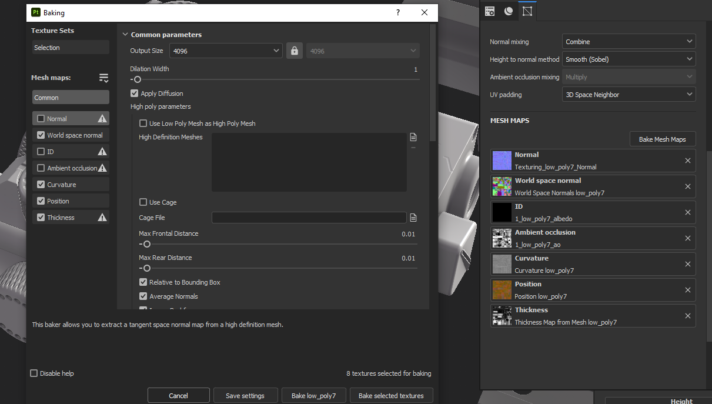The width and height of the screenshot is (712, 404).
Task: Click the Dilation Width slider handle
Action: pyautogui.click(x=137, y=79)
